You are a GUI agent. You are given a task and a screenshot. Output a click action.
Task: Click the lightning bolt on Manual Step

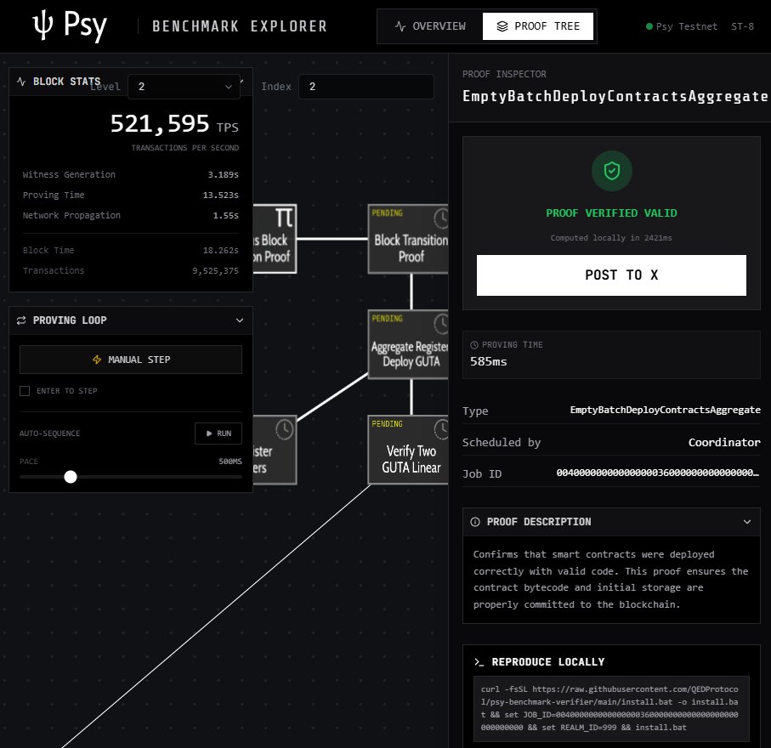[97, 360]
